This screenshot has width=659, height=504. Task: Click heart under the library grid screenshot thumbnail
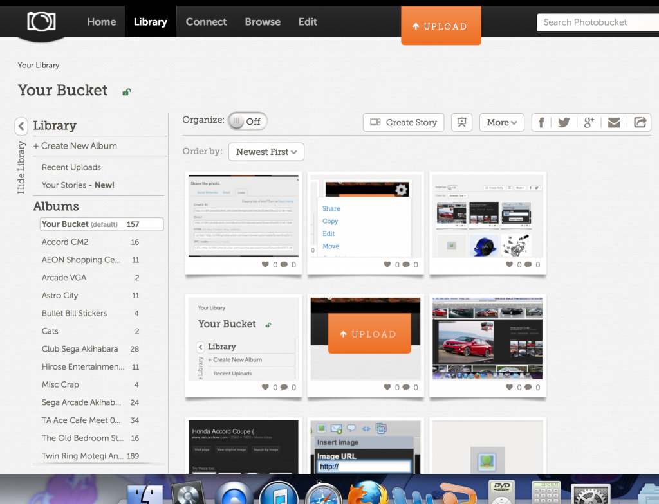point(510,265)
